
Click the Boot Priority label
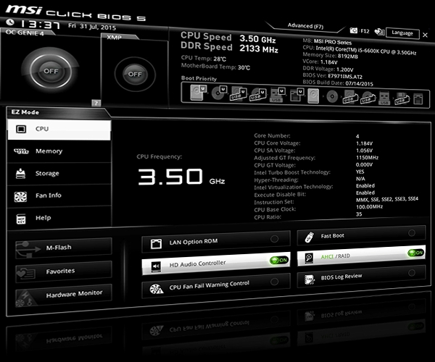199,78
